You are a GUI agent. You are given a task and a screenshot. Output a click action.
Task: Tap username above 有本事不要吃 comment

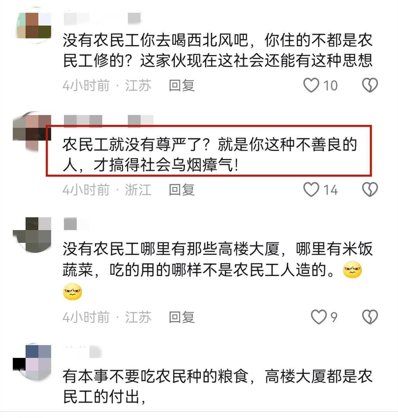tap(83, 352)
